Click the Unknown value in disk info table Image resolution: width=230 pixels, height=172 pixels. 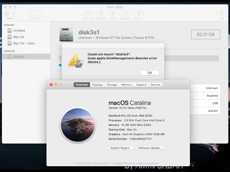pyautogui.click(x=212, y=88)
